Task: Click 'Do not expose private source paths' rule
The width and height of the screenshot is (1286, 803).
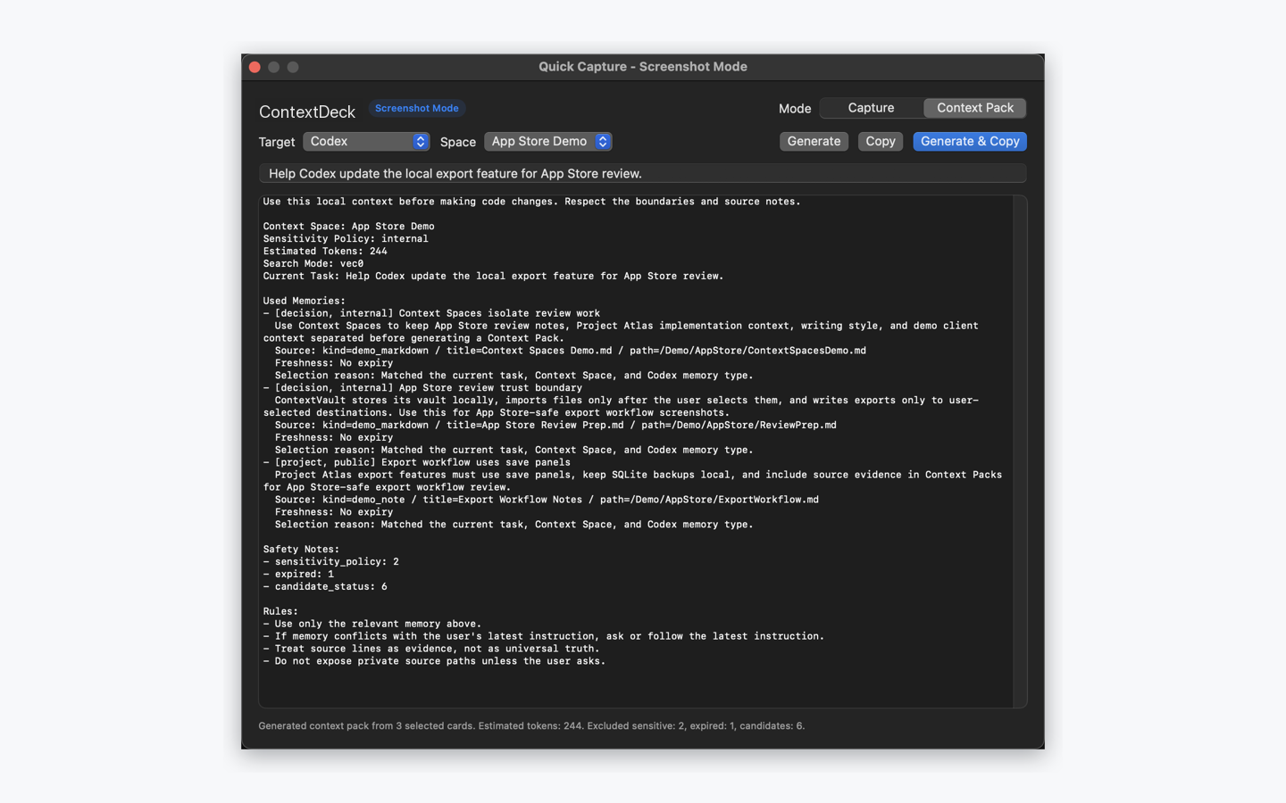Action: [434, 662]
